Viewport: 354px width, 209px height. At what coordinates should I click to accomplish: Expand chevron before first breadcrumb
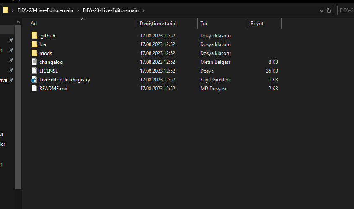click(13, 10)
